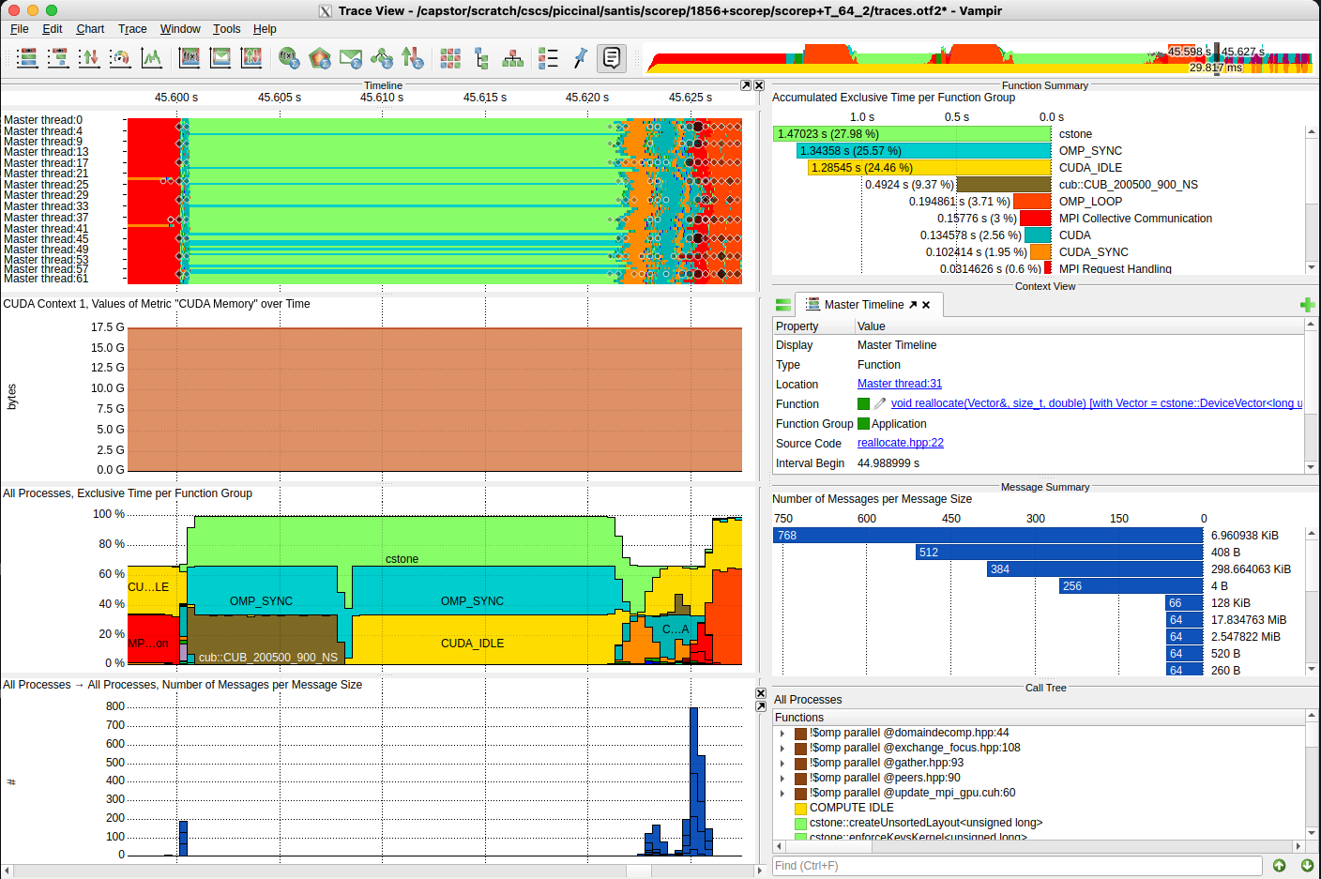
Task: Follow the Master thread:31 location link
Action: tap(900, 384)
